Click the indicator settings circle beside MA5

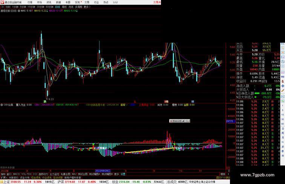coord(19,11)
